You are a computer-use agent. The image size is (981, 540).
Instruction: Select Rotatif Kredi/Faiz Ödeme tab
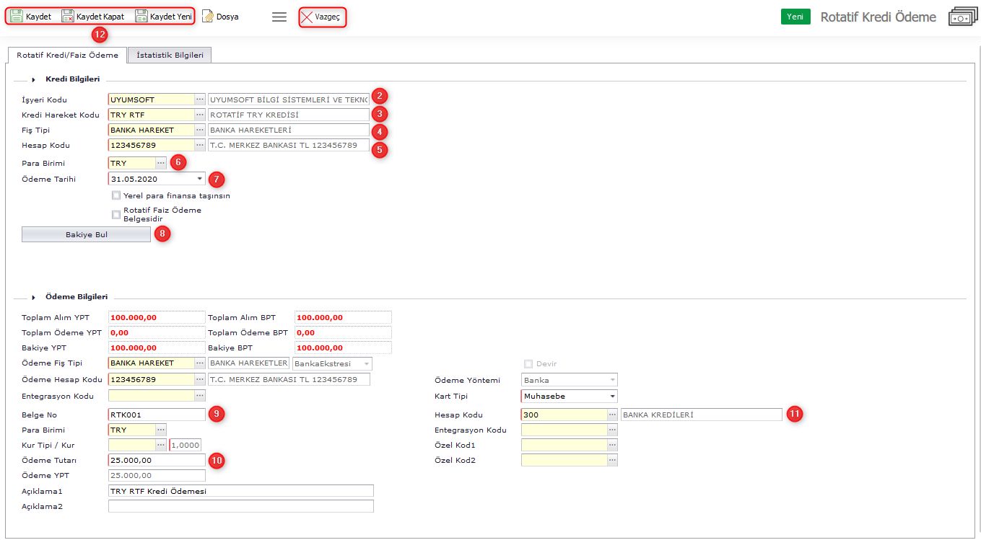(x=67, y=55)
